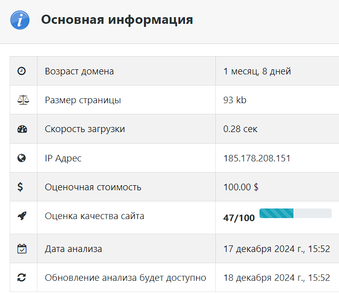Viewport: 339px width, 294px height.
Task: Click the 93 kb page size value
Action: [235, 100]
